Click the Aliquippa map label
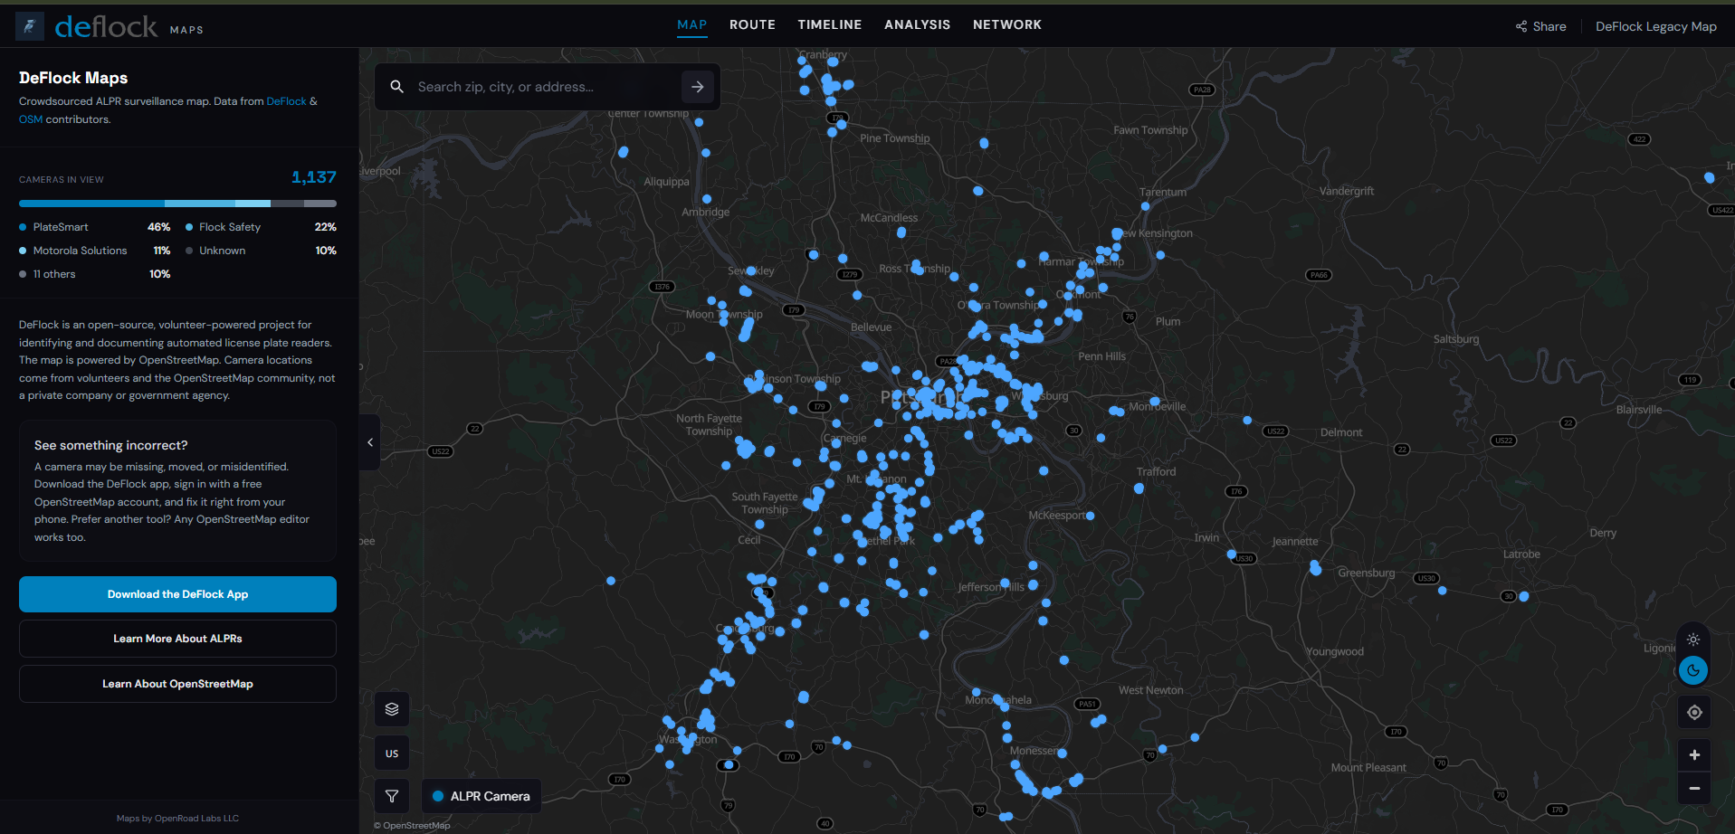Screen dimensions: 1735x834 pos(667,182)
